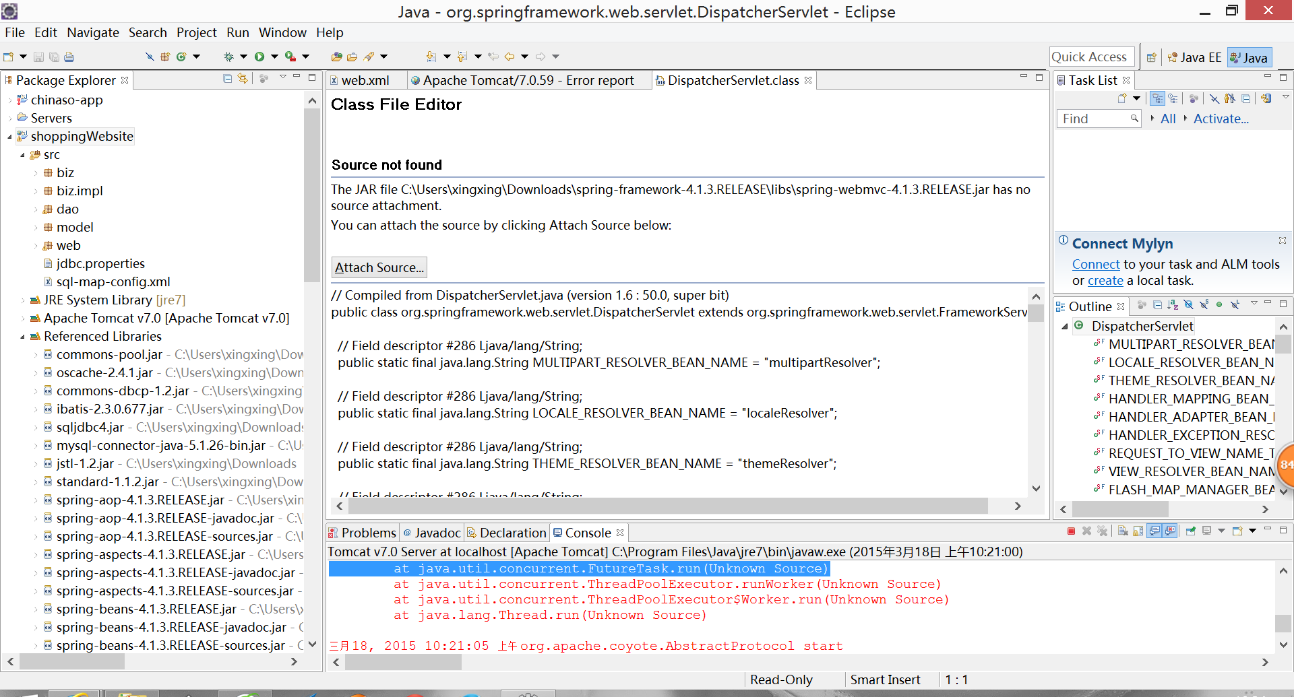The image size is (1294, 697).
Task: Click the New Java Package icon
Action: (165, 57)
